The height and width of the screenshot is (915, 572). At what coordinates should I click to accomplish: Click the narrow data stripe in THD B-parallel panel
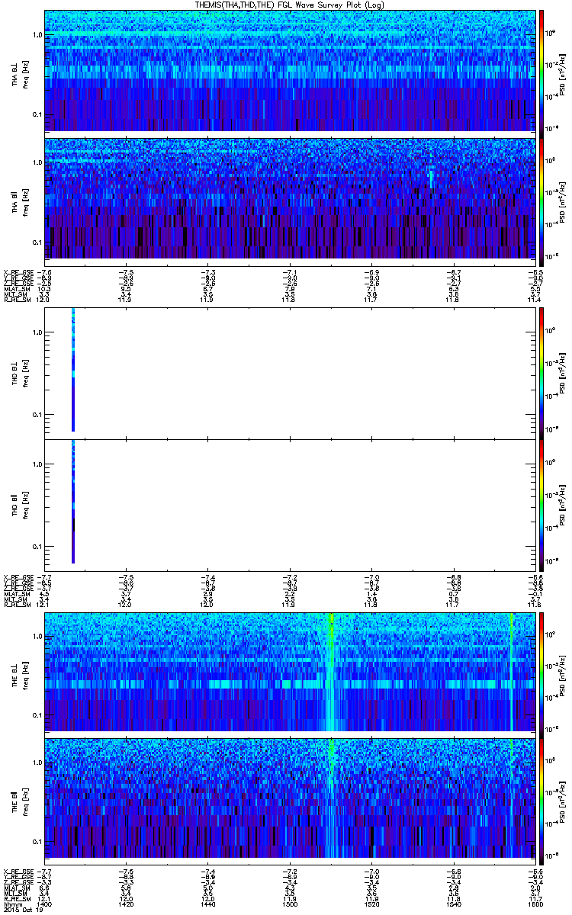coord(73,502)
